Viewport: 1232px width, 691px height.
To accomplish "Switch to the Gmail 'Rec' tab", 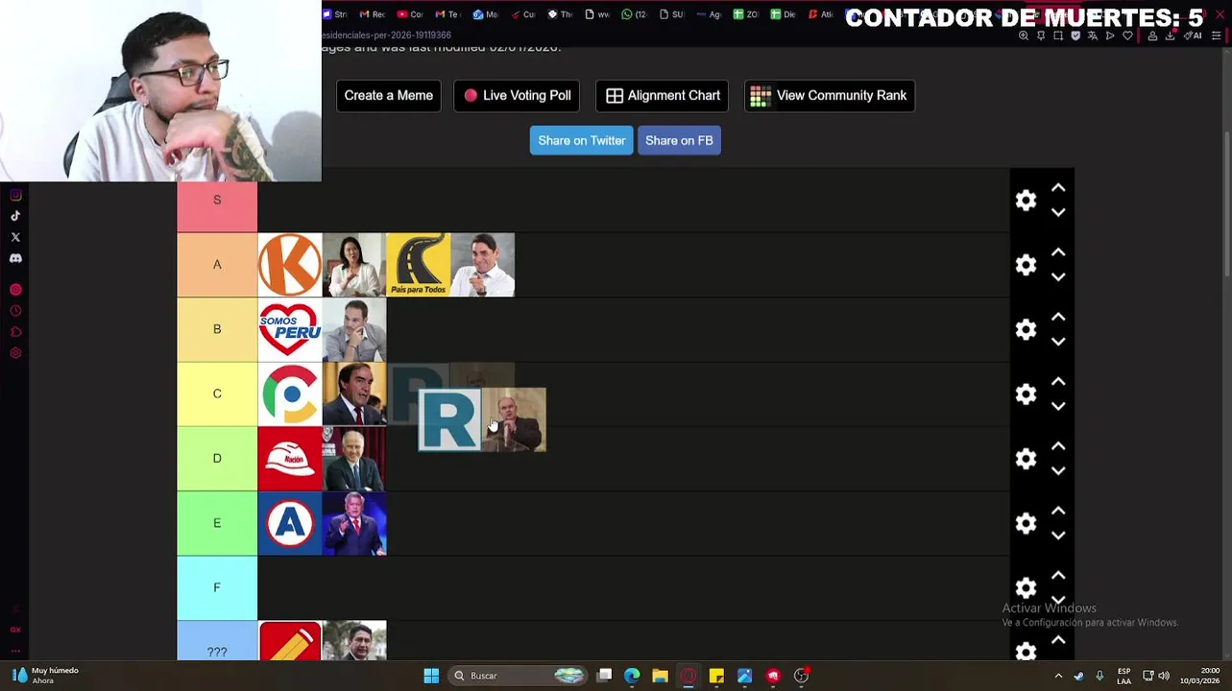I will [x=373, y=14].
